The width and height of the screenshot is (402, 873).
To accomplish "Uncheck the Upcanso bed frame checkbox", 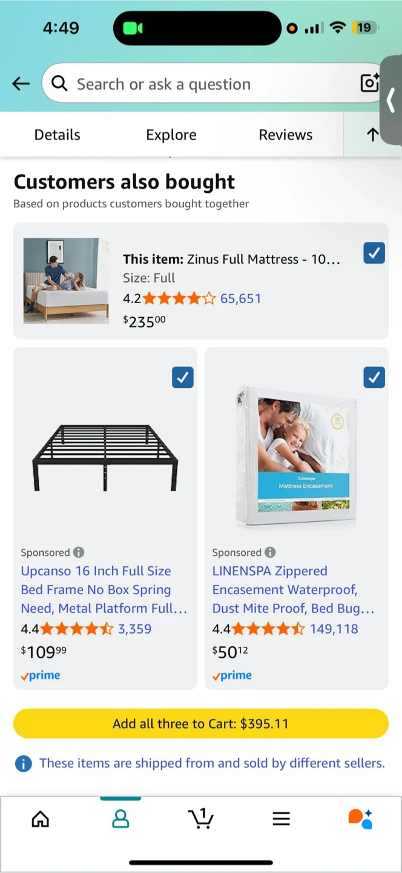I will pos(183,378).
